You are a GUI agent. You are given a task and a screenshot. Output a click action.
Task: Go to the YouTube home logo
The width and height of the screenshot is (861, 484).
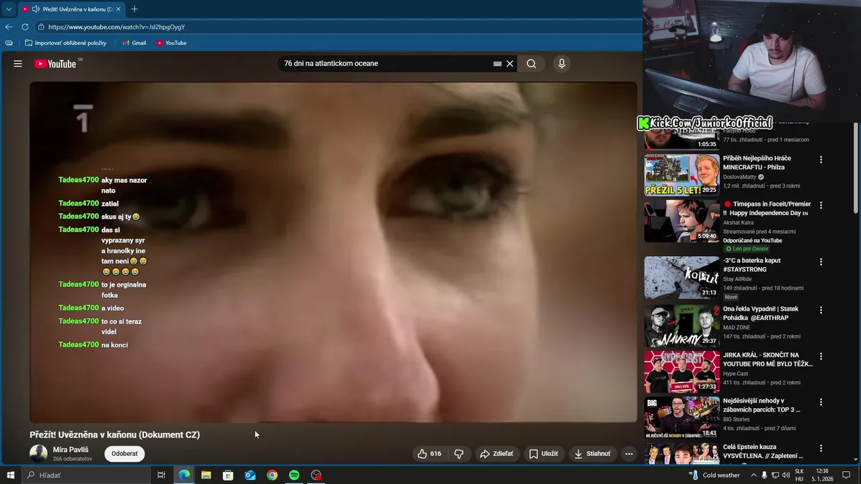pyautogui.click(x=56, y=64)
